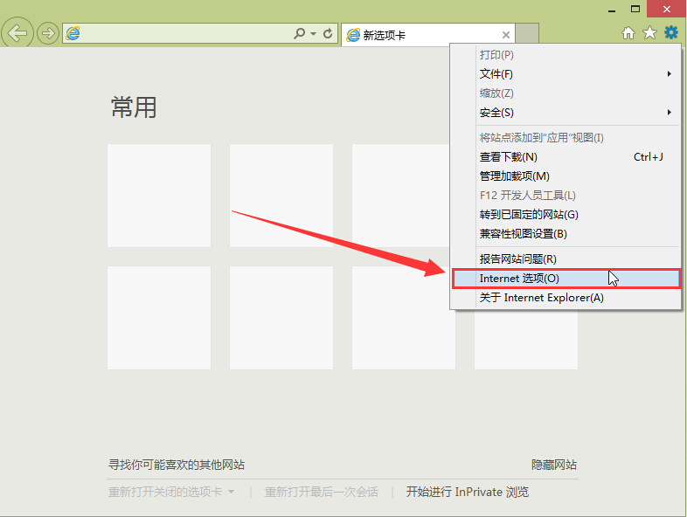Viewport: 687px width, 517px height.
Task: Click the 隐藏网站 link
Action: (554, 465)
